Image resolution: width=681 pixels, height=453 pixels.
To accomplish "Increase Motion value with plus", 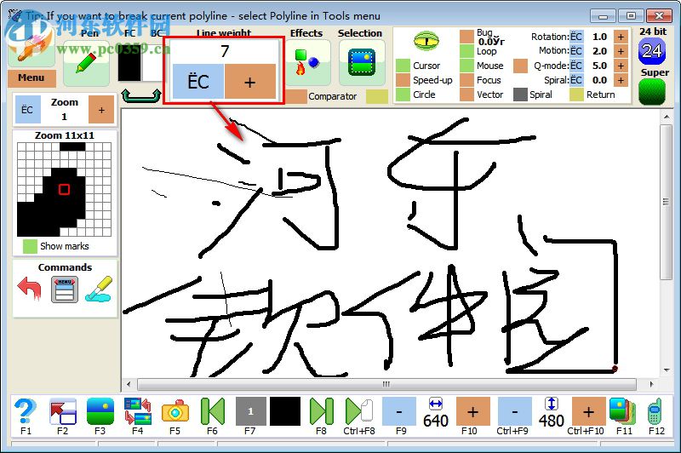I will point(621,51).
